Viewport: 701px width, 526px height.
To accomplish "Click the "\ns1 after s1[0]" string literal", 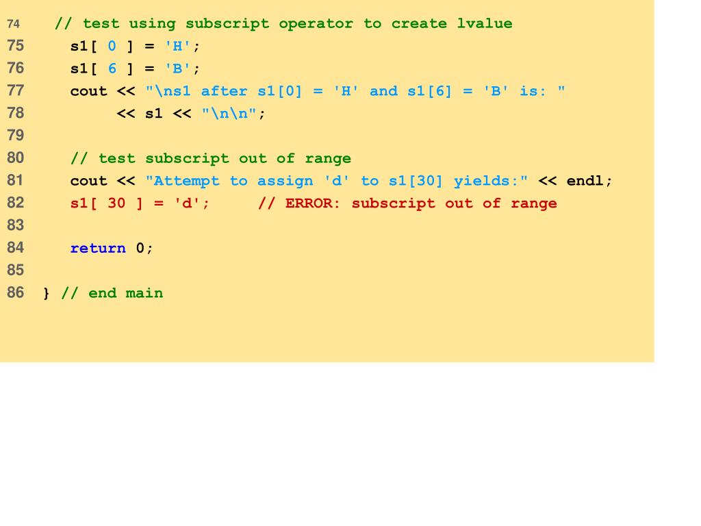I will (x=355, y=91).
